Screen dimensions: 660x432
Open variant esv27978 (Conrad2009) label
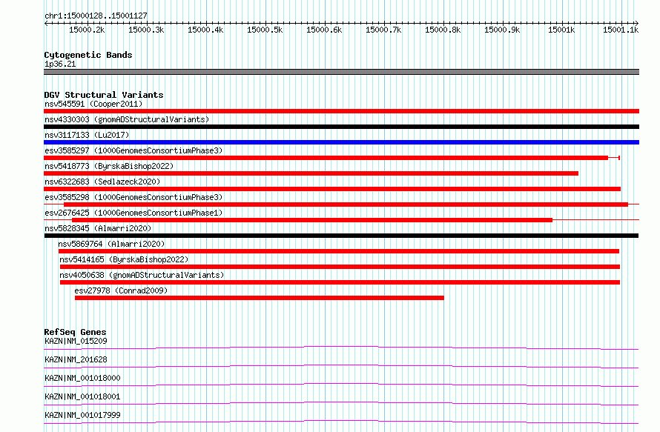point(121,290)
